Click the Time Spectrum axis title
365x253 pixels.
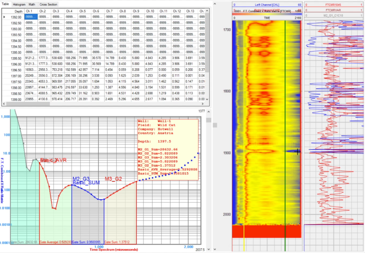[x=114, y=249]
